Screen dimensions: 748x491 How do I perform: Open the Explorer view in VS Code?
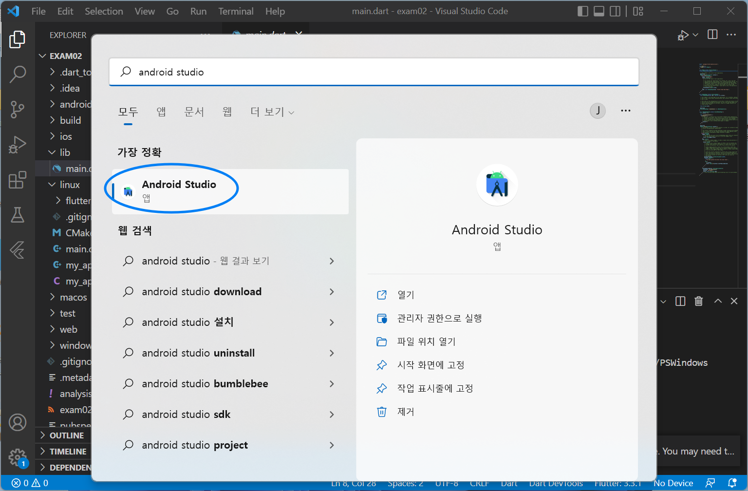click(x=18, y=39)
